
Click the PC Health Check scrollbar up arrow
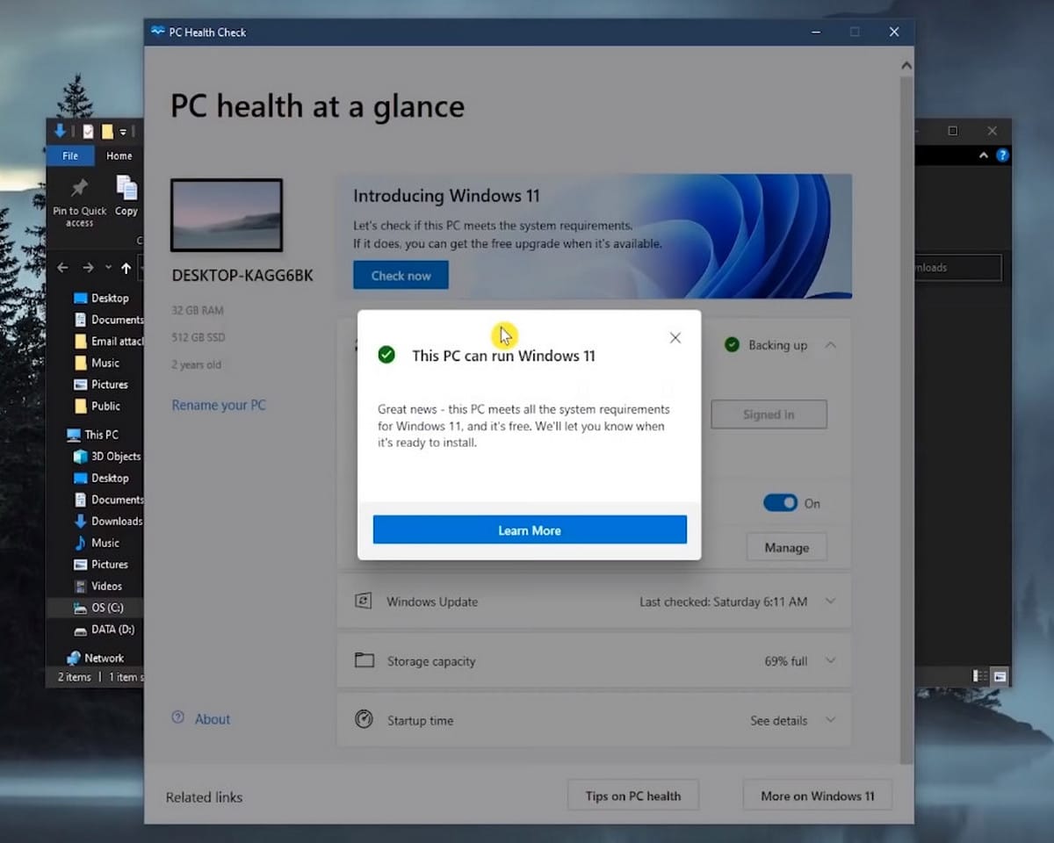click(906, 66)
